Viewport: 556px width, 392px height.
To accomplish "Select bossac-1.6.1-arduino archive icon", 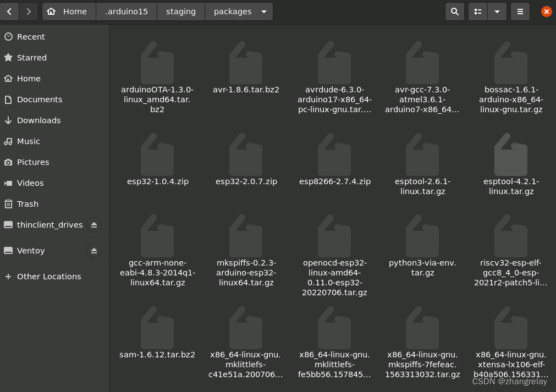I will tap(511, 63).
